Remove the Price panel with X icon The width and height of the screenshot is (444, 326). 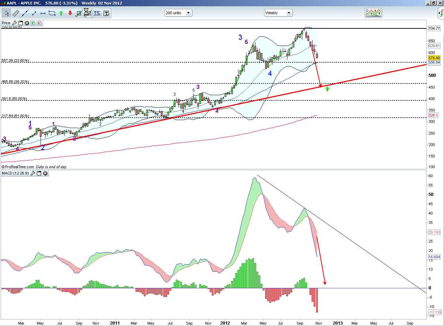click(x=26, y=23)
